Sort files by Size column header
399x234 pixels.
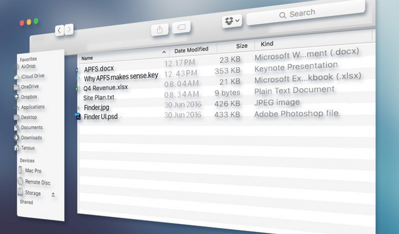click(242, 46)
